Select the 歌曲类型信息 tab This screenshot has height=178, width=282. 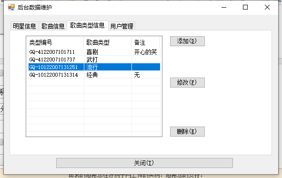87,25
